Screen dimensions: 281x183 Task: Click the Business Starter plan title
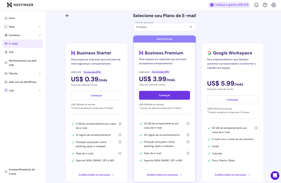[94, 53]
